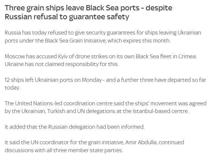This screenshot has height=157, width=212.
Task: Click the word 'today.' ending the ships paragraph
Action: (12, 89)
